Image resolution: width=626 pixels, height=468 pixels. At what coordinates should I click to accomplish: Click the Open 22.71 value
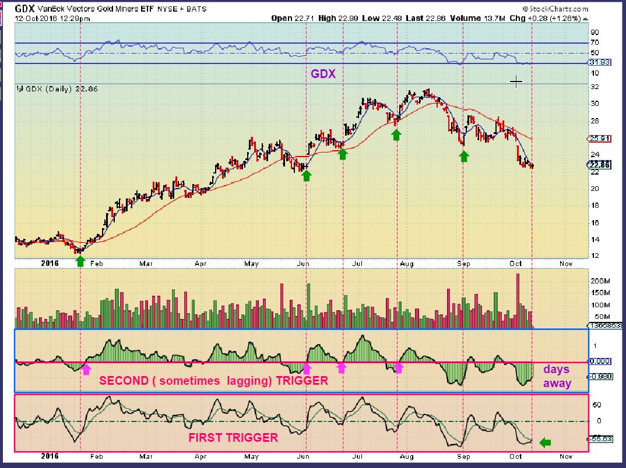click(293, 19)
